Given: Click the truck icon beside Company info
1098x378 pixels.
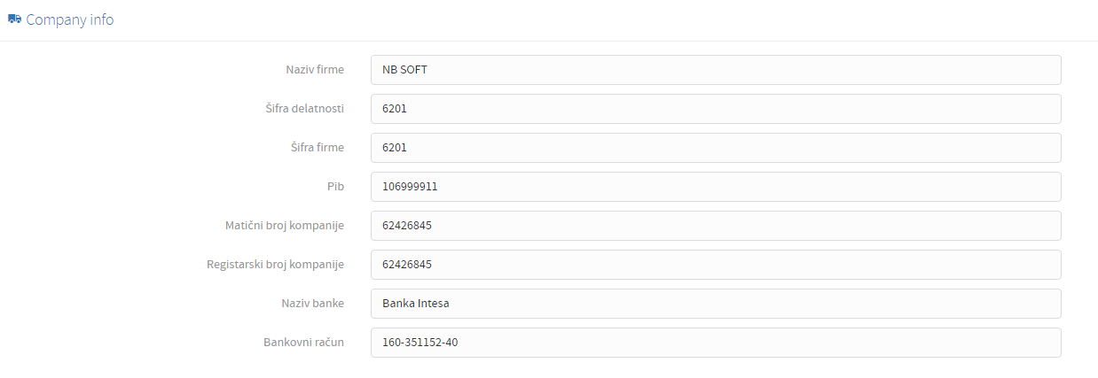Looking at the screenshot, I should click(x=14, y=19).
